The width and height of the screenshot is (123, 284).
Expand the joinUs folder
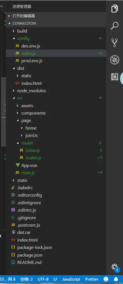[56, 135]
